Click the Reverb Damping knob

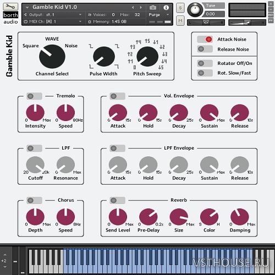tap(240, 217)
